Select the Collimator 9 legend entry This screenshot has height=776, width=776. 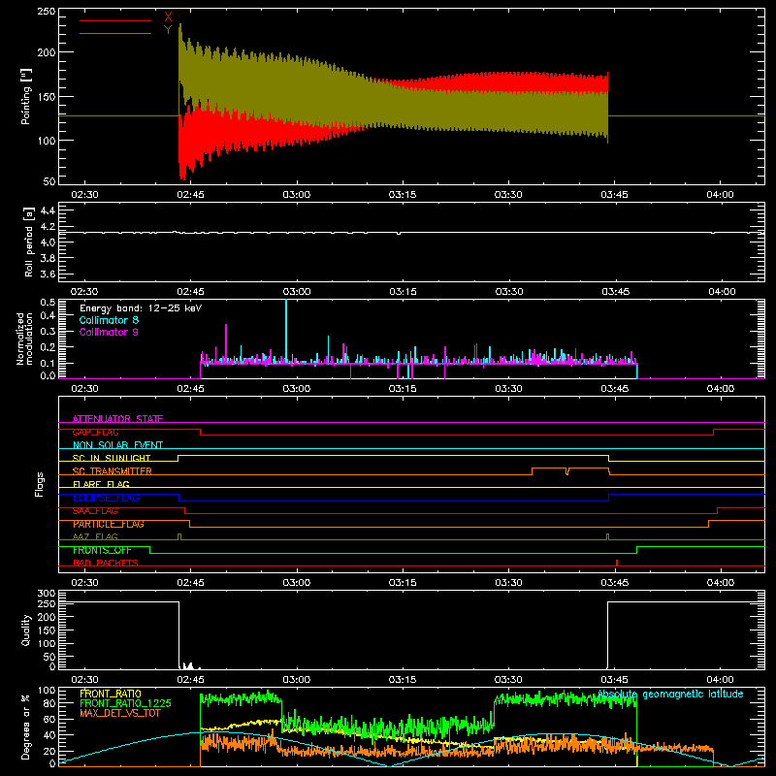tap(109, 332)
